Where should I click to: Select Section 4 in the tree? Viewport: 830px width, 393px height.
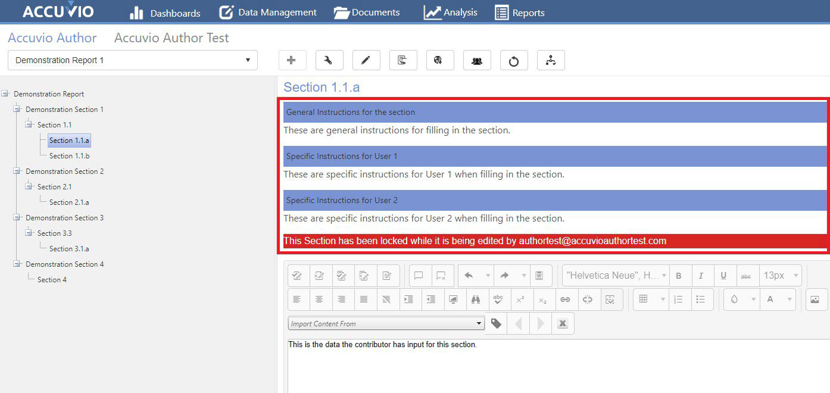[52, 280]
